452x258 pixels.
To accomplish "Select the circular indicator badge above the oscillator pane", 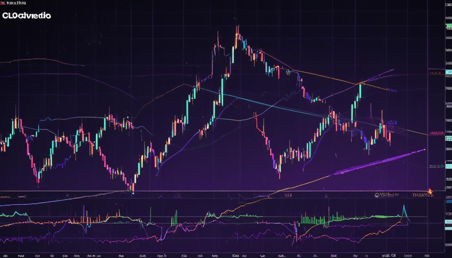I will tap(377, 195).
